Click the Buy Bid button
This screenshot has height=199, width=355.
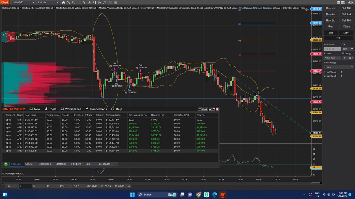[x=331, y=21]
